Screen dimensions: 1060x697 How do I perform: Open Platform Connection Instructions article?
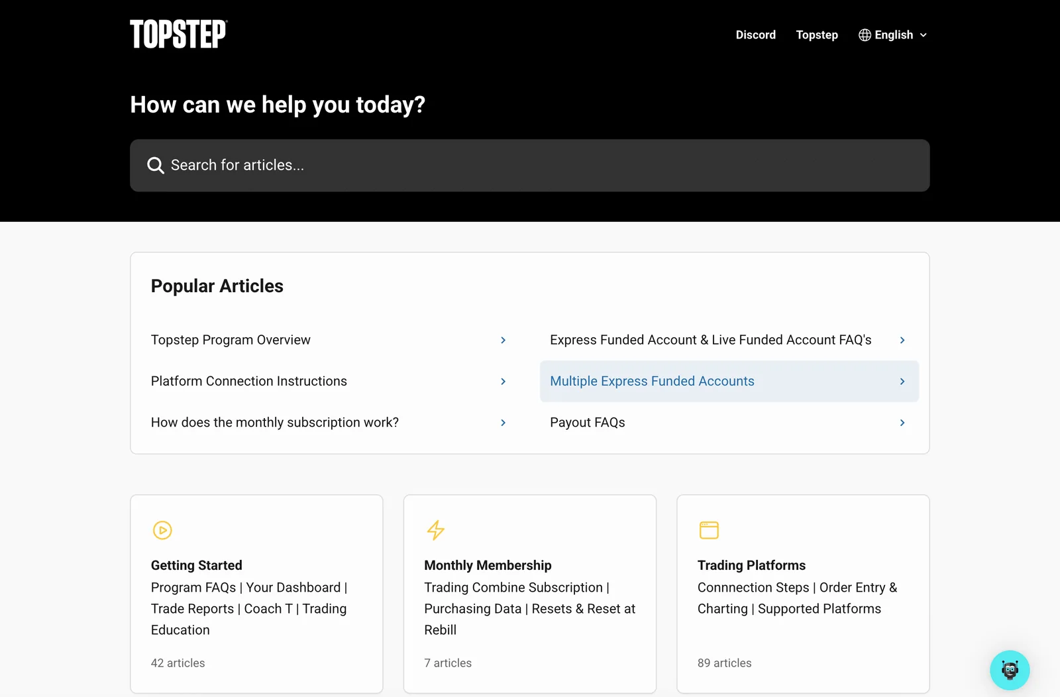click(x=330, y=382)
